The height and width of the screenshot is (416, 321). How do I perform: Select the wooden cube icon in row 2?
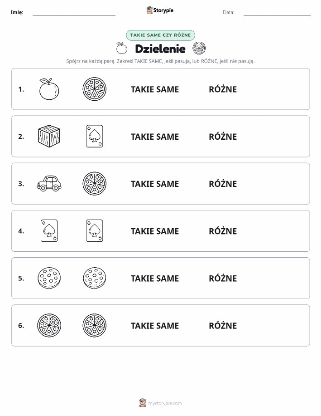pos(49,137)
